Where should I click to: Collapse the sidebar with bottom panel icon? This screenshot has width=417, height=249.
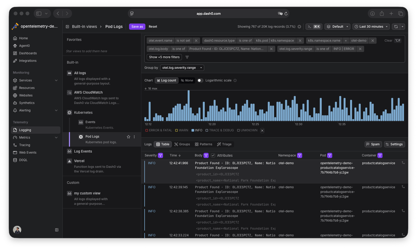(x=57, y=230)
